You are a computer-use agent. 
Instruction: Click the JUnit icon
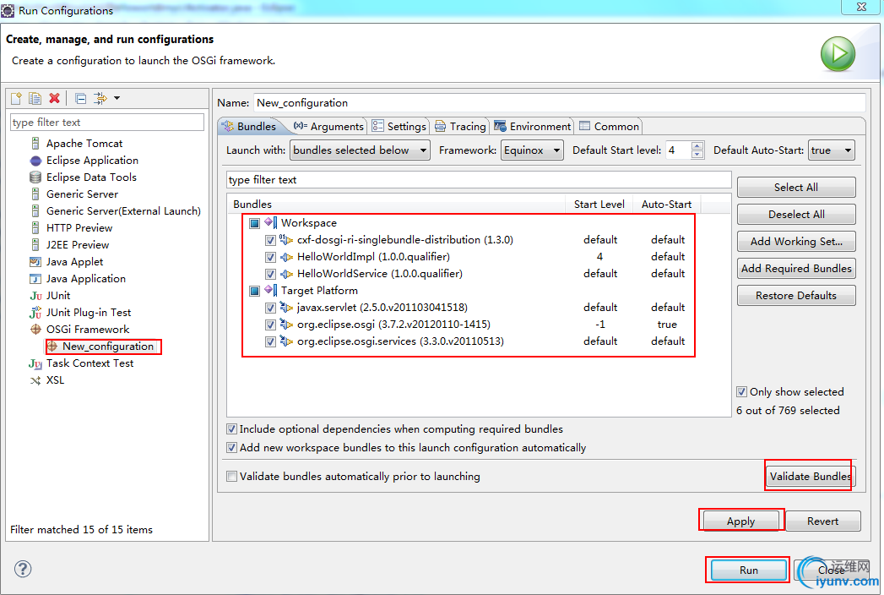(35, 296)
